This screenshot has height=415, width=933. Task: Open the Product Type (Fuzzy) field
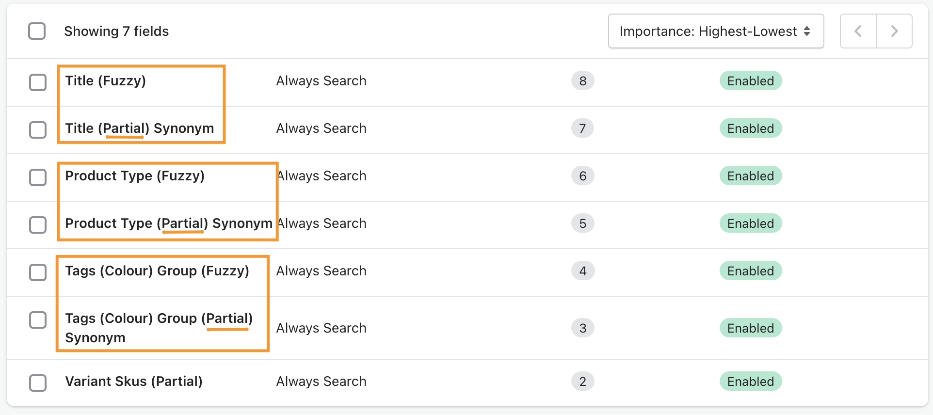pyautogui.click(x=135, y=176)
